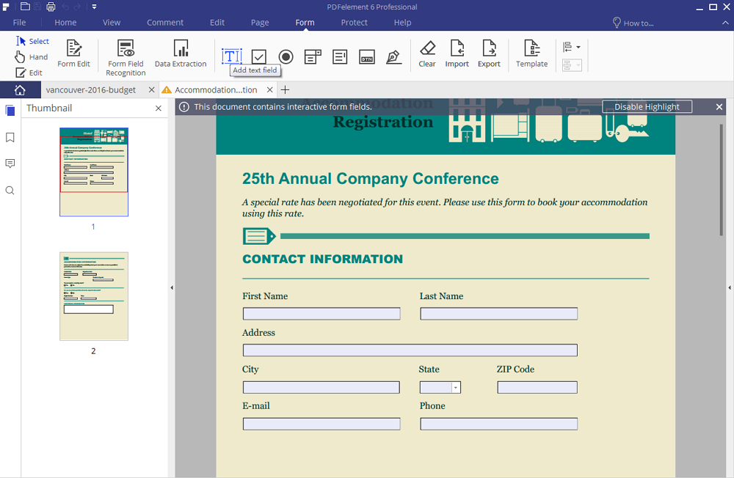Image resolution: width=734 pixels, height=478 pixels.
Task: Click Form Field Recognition icon
Action: click(x=126, y=50)
